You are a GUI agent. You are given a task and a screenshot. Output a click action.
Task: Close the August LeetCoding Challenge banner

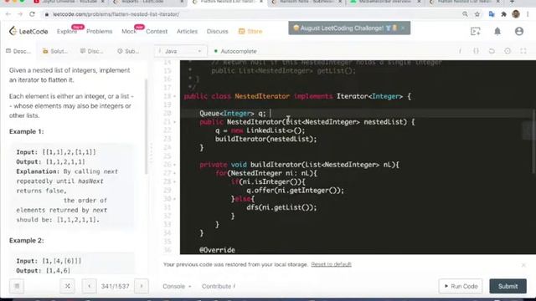click(403, 28)
